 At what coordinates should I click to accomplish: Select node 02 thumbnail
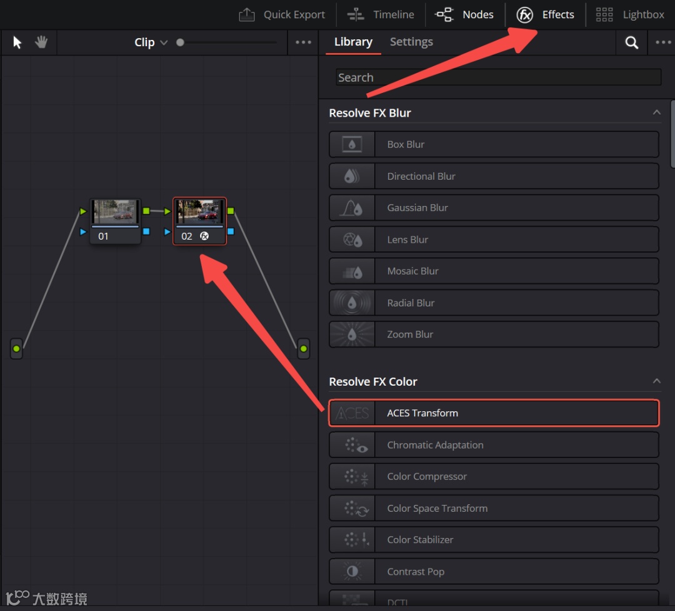[199, 212]
